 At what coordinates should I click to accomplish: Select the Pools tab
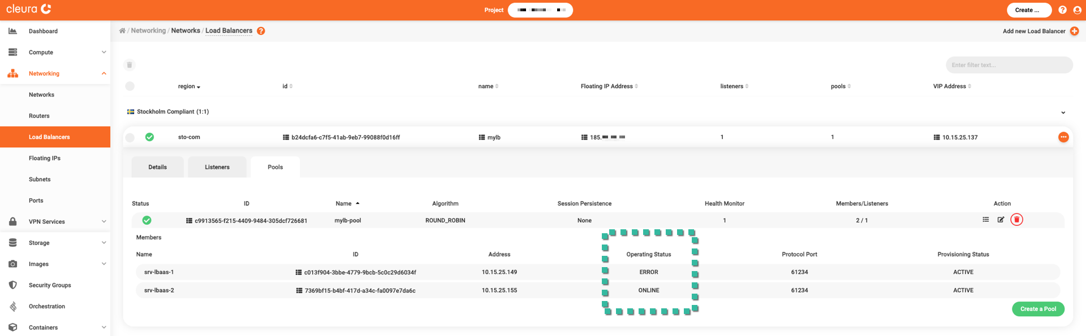pos(275,167)
